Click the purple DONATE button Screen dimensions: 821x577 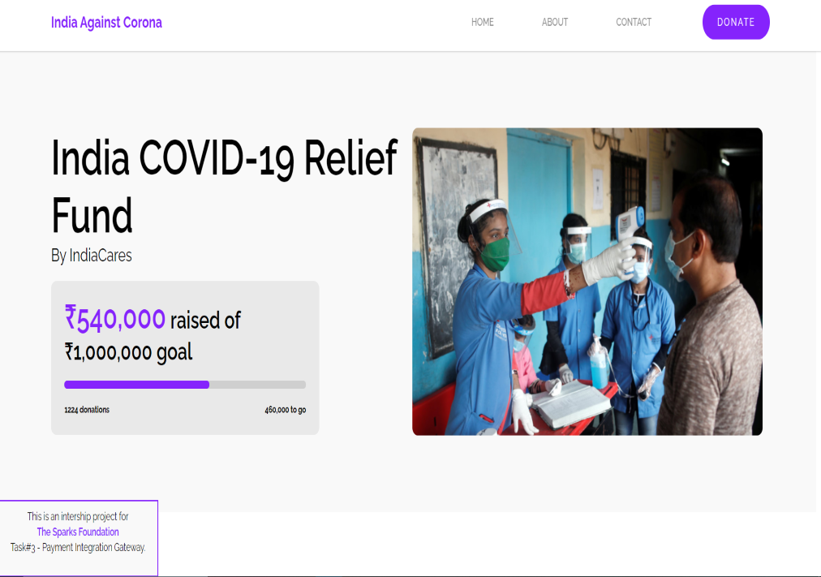[736, 22]
